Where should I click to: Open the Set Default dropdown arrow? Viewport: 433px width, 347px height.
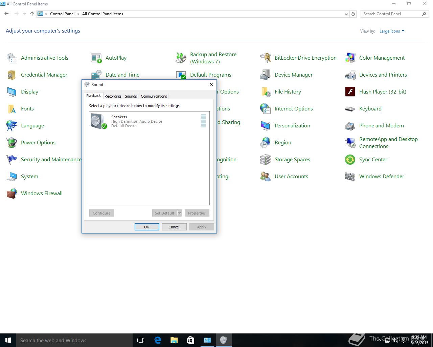pos(180,213)
